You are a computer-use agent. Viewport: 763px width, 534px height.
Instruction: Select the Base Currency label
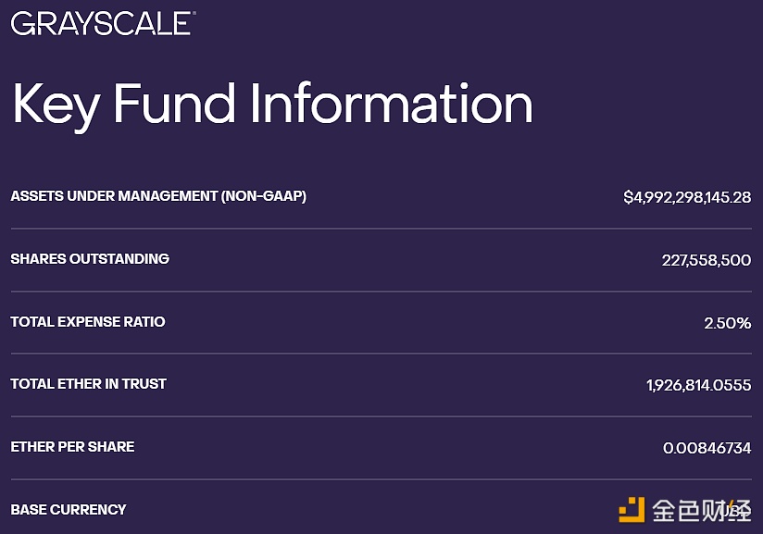point(69,509)
